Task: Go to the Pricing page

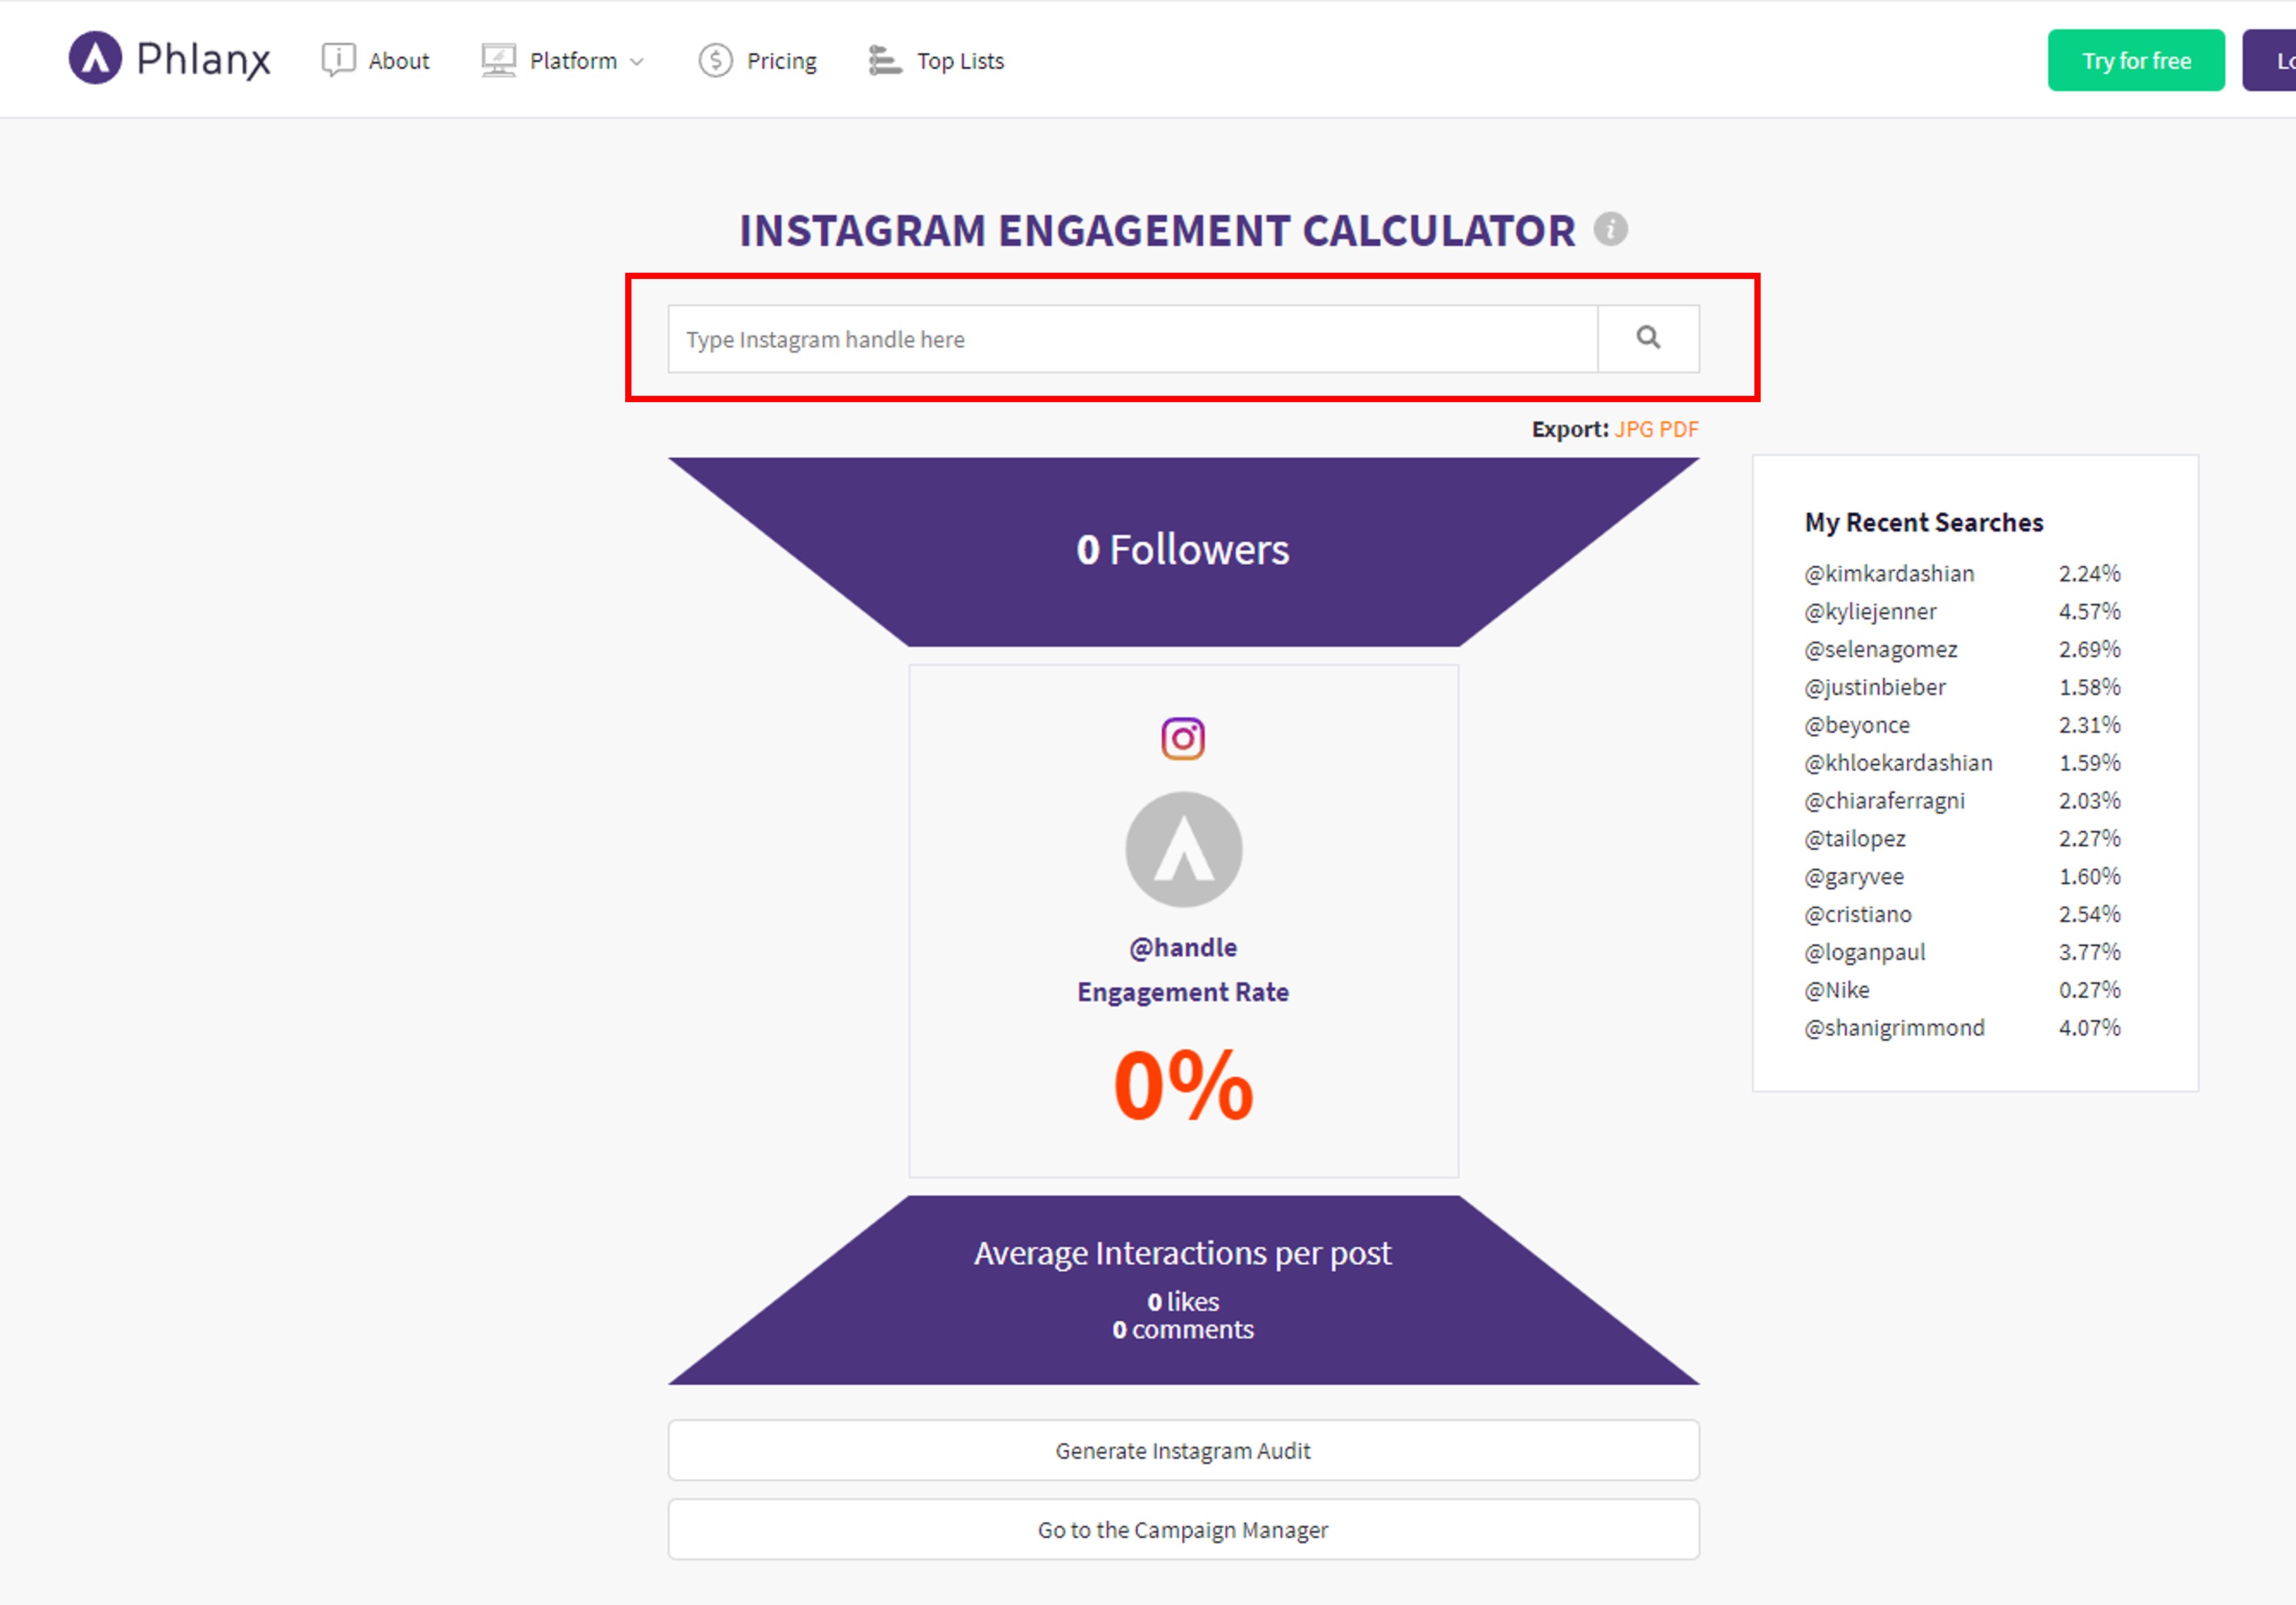Action: point(781,61)
